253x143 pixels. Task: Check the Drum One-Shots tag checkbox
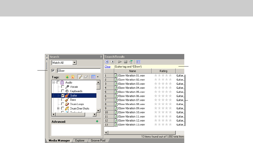pyautogui.click(x=63, y=108)
